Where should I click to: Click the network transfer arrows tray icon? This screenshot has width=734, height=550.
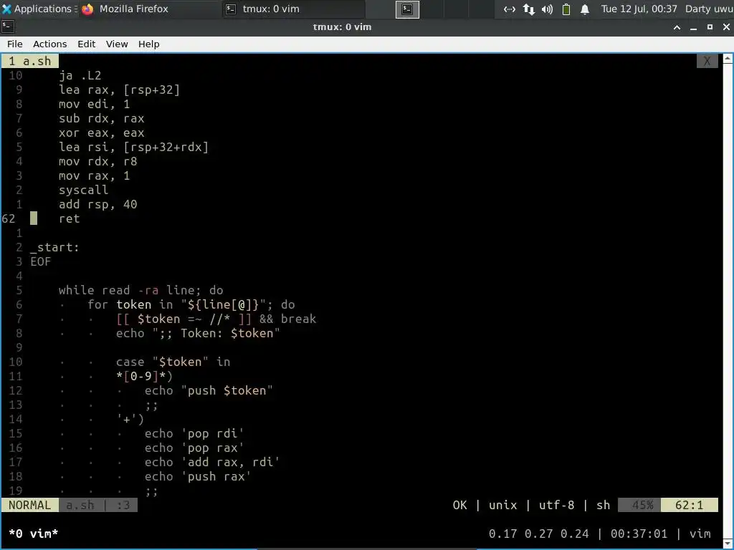point(528,9)
